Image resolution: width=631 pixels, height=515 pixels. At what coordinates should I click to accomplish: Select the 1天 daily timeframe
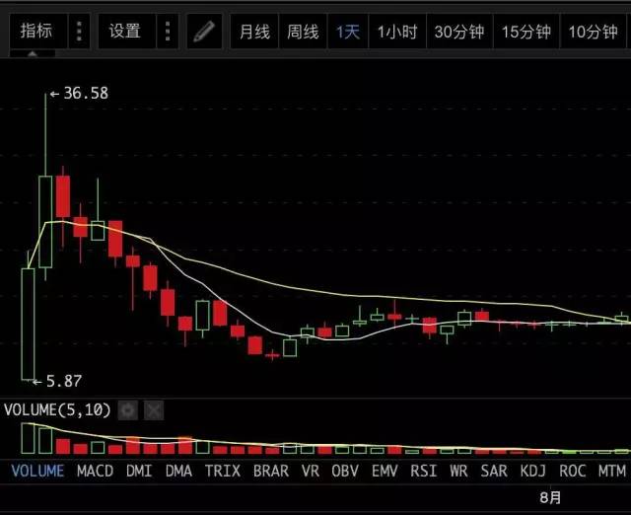pyautogui.click(x=348, y=32)
